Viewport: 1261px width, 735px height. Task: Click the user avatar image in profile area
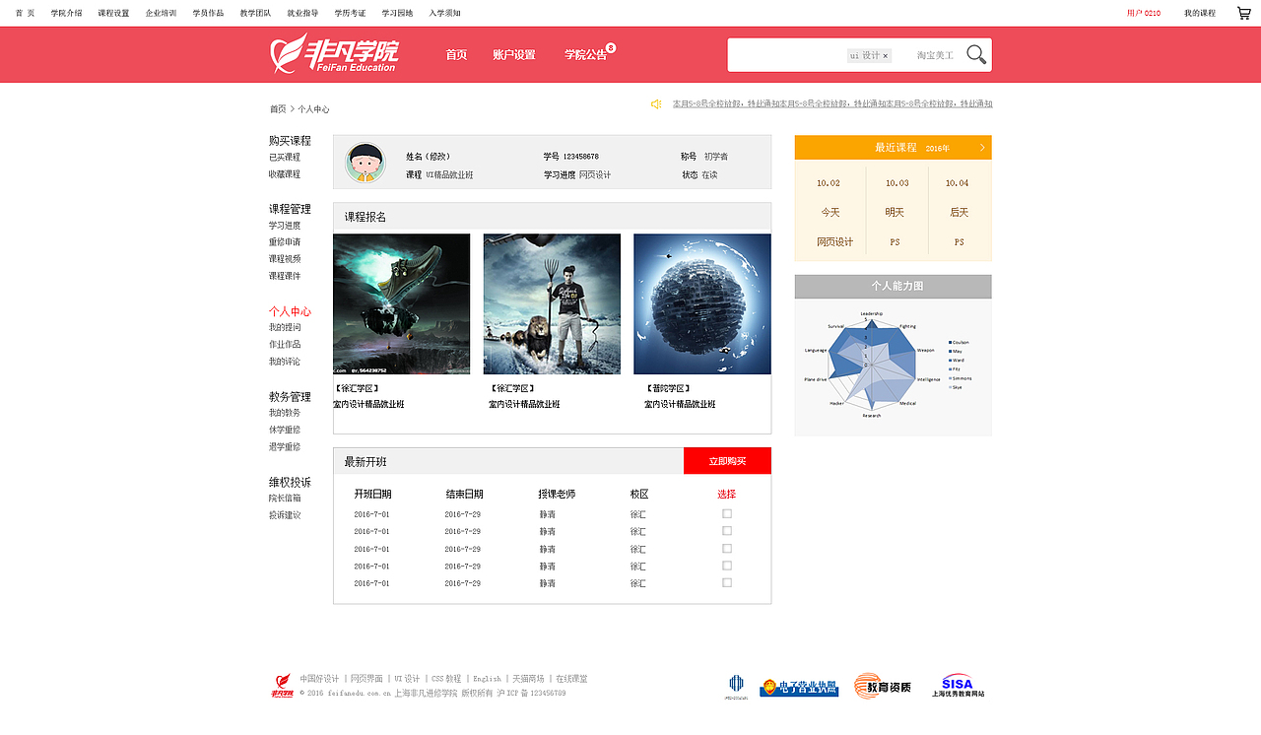pos(366,161)
